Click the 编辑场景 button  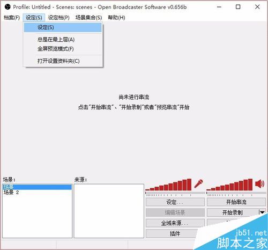(175, 212)
